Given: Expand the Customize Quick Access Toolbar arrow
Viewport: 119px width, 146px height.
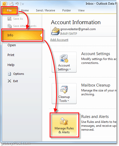Looking at the screenshot, I should click(23, 4).
